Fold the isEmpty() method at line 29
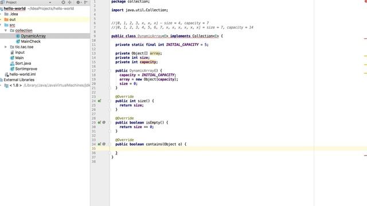 pos(110,122)
